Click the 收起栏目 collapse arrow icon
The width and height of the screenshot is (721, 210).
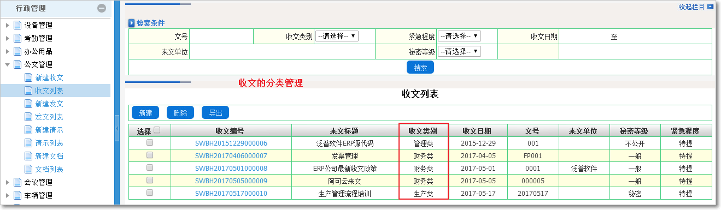710,7
